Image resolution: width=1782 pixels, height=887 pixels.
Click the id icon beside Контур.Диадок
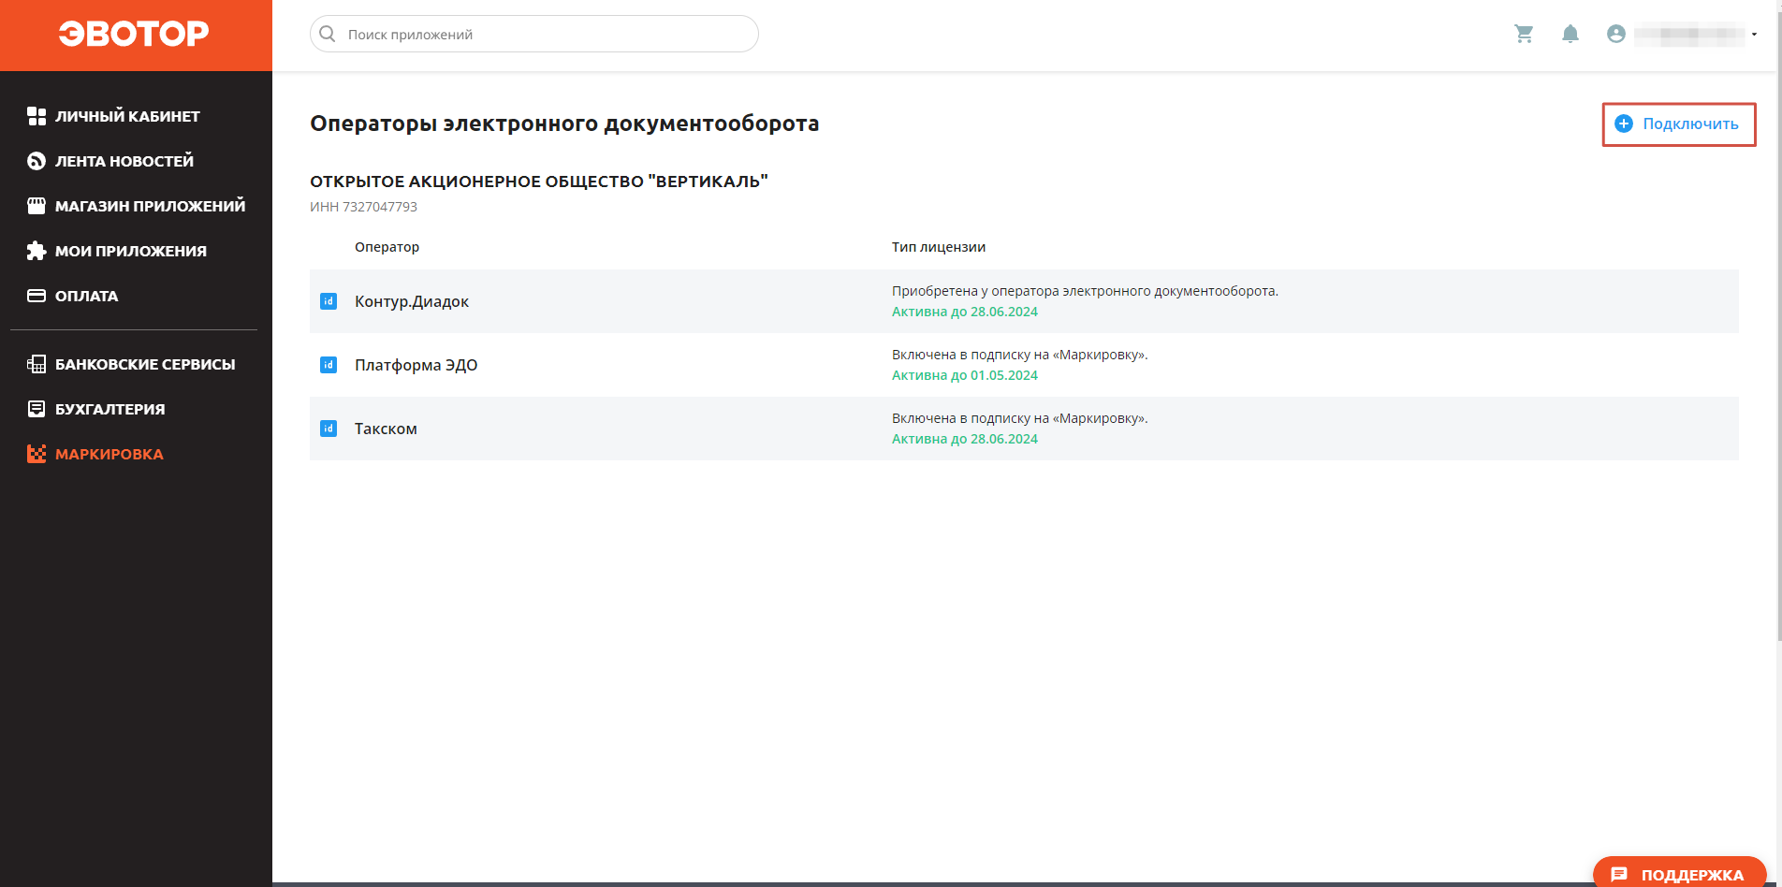point(329,301)
